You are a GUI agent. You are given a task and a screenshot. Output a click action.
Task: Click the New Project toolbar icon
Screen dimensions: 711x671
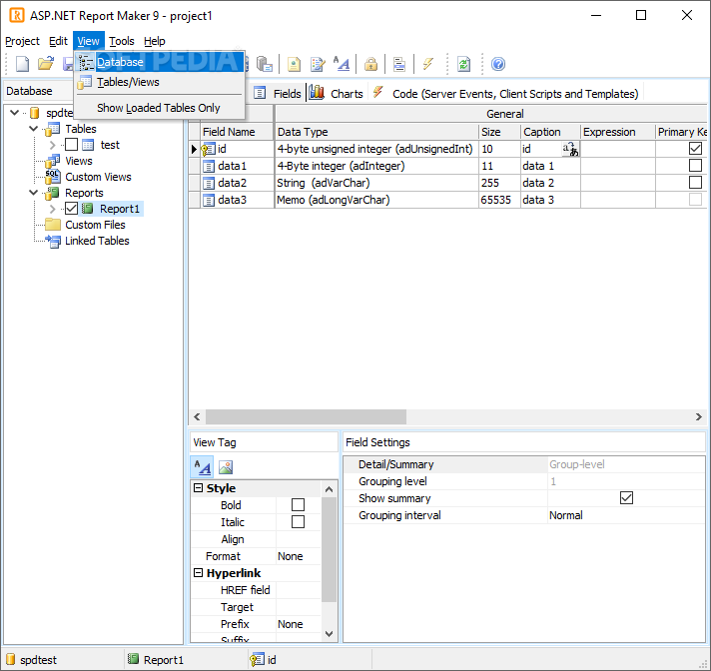[x=22, y=64]
